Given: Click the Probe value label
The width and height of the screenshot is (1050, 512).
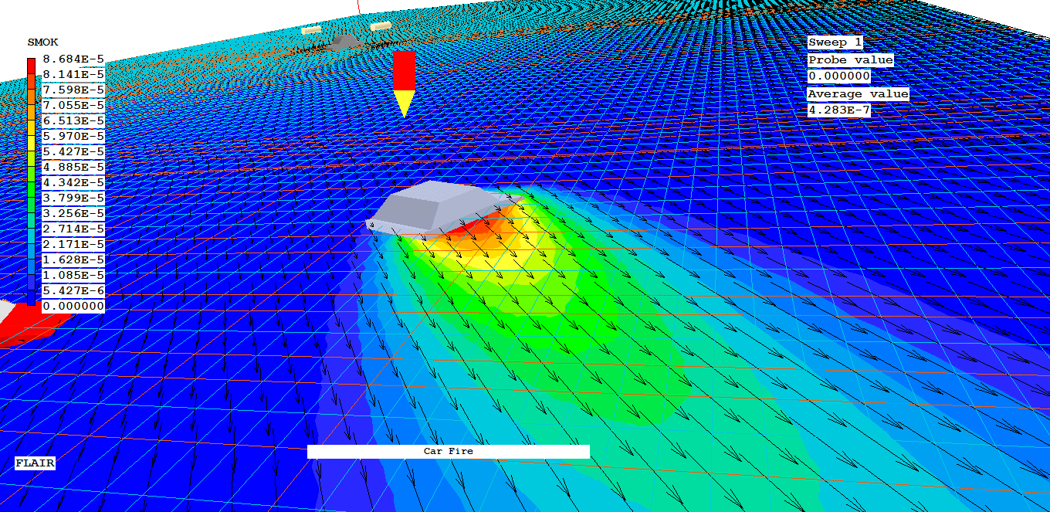Looking at the screenshot, I should click(x=850, y=59).
